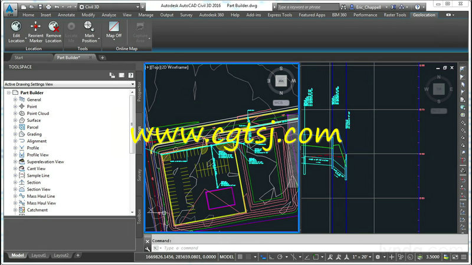Open the Home ribbon tab
Viewport: 472px width, 265px height.
28,15
